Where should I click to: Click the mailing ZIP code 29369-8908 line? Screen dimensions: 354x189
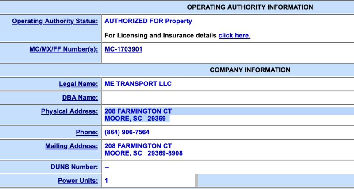pos(143,153)
